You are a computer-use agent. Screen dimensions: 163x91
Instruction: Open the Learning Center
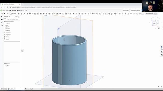coord(135,10)
